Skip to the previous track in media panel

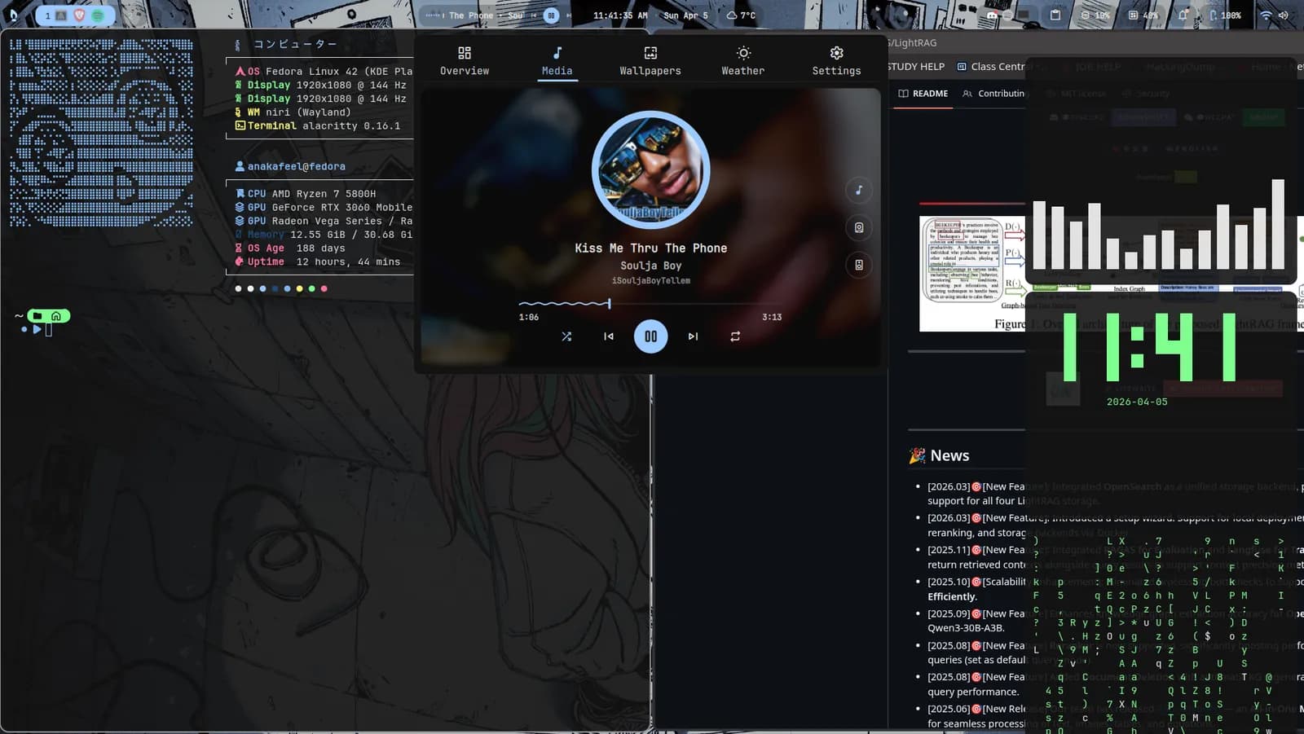(x=608, y=336)
